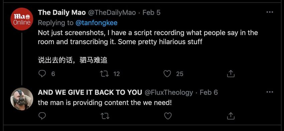The image size is (284, 131).
Task: Share The Daily Mao's tweet
Action: click(231, 74)
